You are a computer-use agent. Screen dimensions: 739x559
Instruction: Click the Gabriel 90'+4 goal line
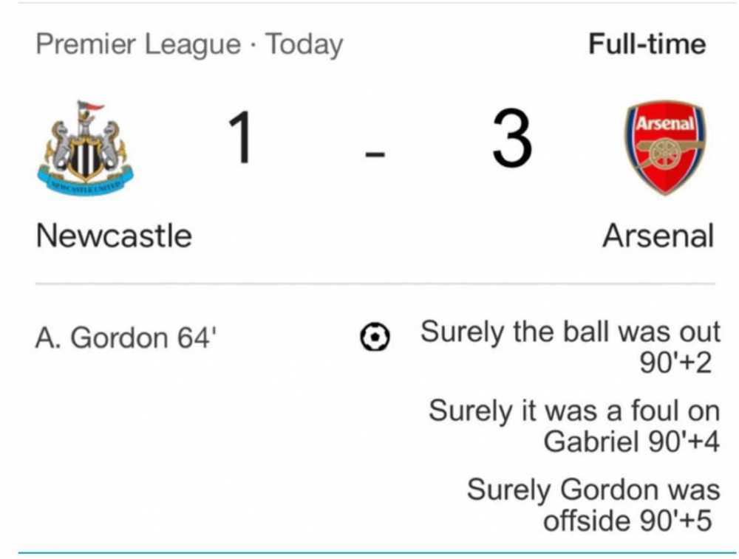(x=632, y=442)
